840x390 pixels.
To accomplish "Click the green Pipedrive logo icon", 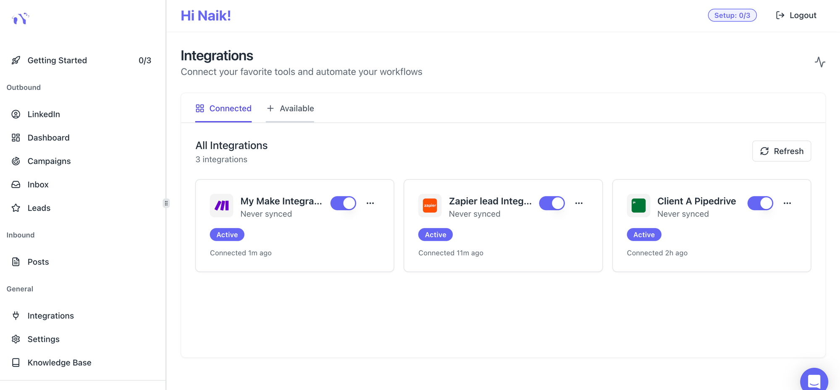I will 638,206.
